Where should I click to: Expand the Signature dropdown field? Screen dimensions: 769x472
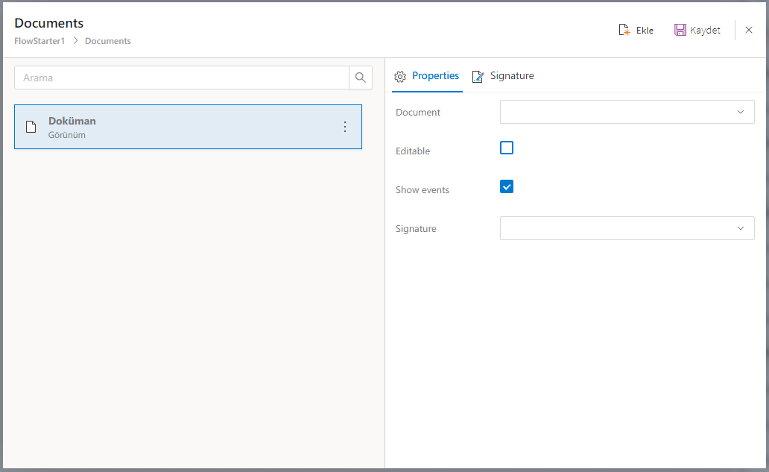(x=626, y=228)
